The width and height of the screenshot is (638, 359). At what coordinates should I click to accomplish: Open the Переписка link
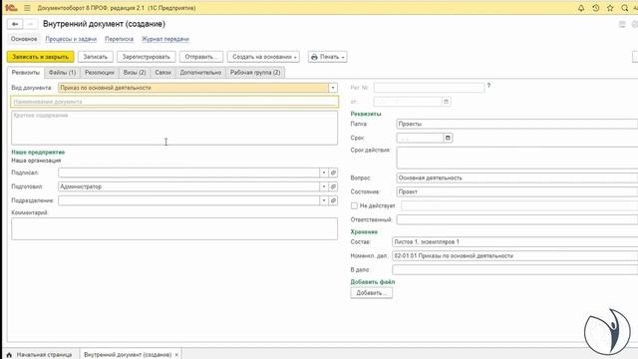pyautogui.click(x=120, y=39)
